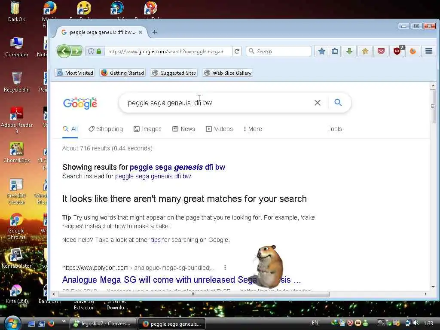Click the Firefox account icon in toolbar
Image resolution: width=440 pixels, height=330 pixels.
click(413, 52)
